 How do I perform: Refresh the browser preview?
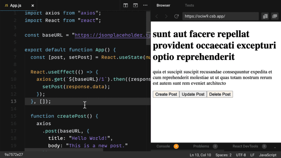pos(176,16)
